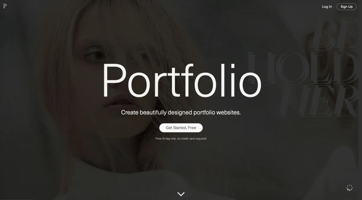Click the letter P brand mark
362x200 pixels.
5,6
